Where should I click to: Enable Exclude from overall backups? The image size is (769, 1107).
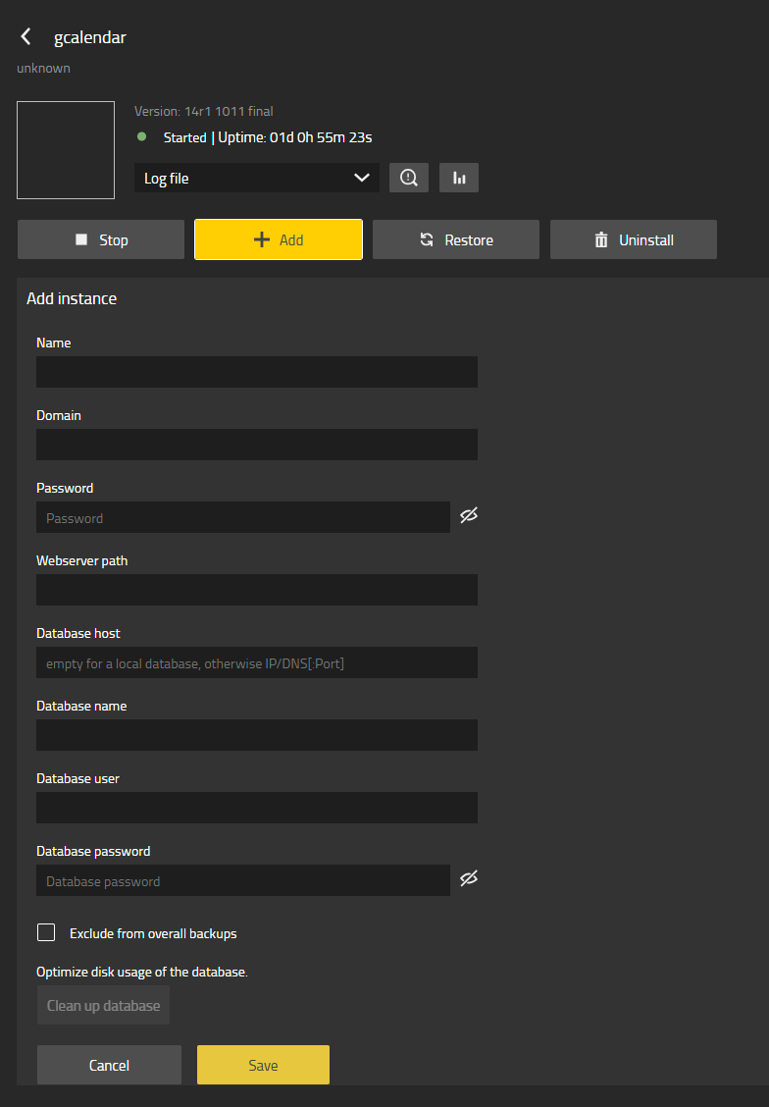(x=46, y=932)
